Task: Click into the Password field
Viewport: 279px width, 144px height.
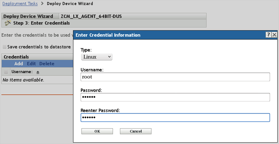Action: click(x=175, y=97)
